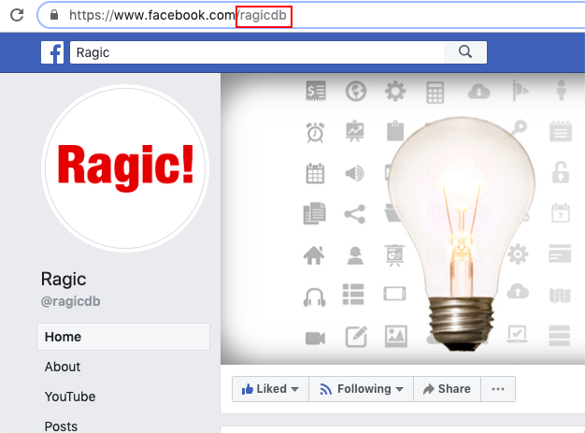Open the light bulb cover photo
Viewport: 585px width, 433px height.
403,218
